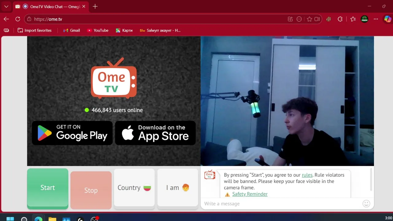Open the Gmail bookmark
393x221 pixels.
point(72,30)
